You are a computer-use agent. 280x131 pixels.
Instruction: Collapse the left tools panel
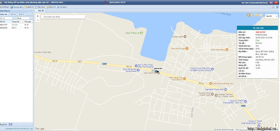point(31,11)
